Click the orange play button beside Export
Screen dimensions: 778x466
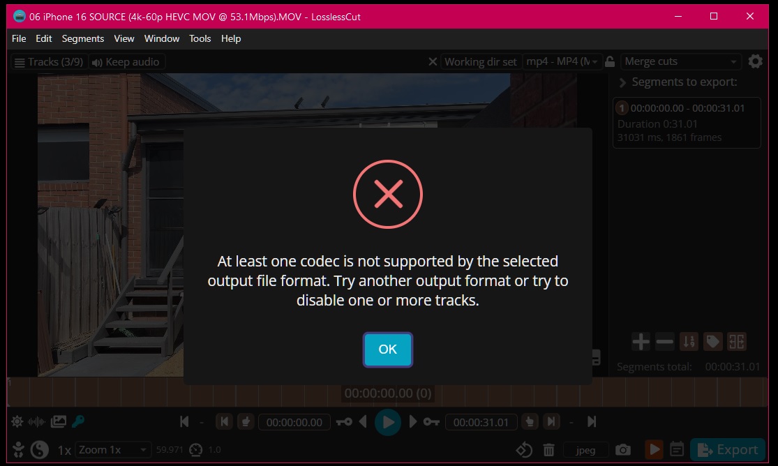[x=654, y=450]
